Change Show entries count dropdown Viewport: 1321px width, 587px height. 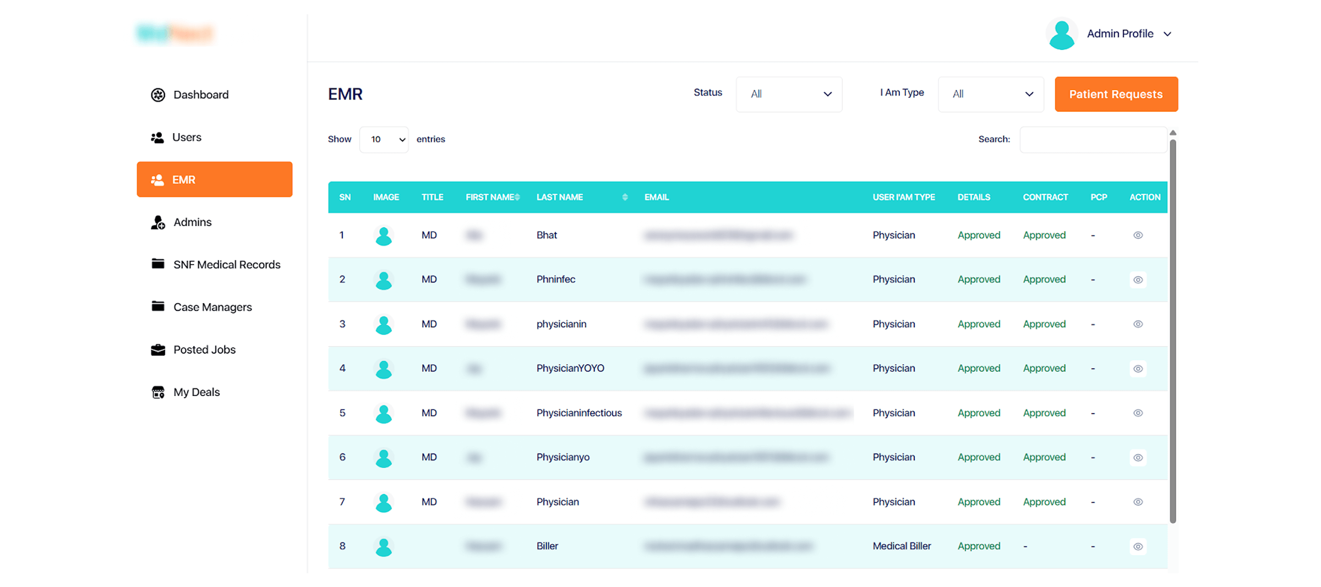[x=384, y=139]
